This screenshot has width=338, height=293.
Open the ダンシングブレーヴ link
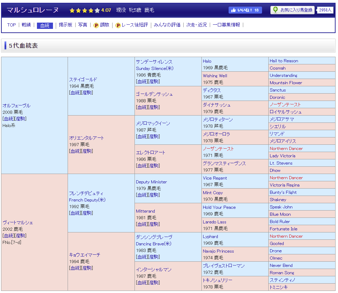(154, 237)
